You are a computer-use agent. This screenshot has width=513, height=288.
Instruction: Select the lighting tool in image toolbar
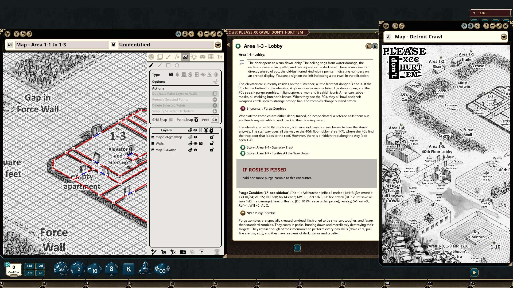[x=194, y=57]
